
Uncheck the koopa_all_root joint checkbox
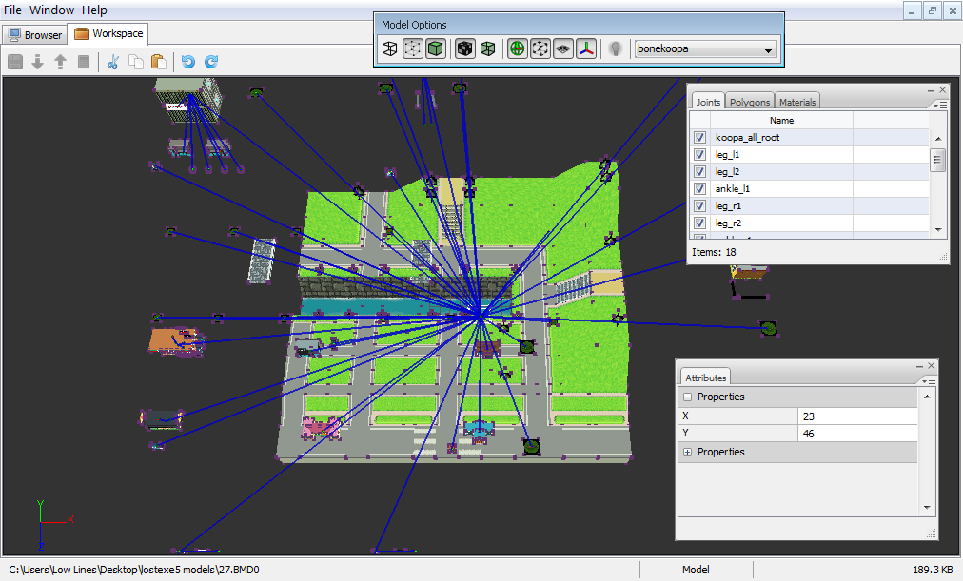pyautogui.click(x=699, y=138)
